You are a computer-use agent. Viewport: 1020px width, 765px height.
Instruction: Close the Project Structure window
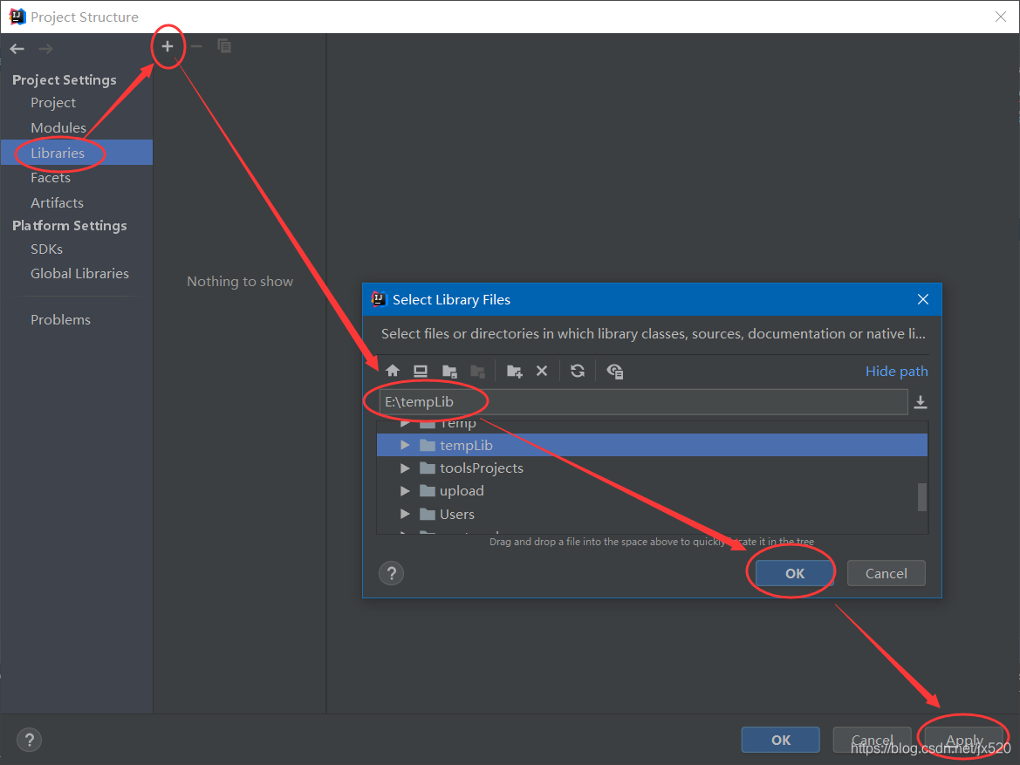click(1001, 17)
